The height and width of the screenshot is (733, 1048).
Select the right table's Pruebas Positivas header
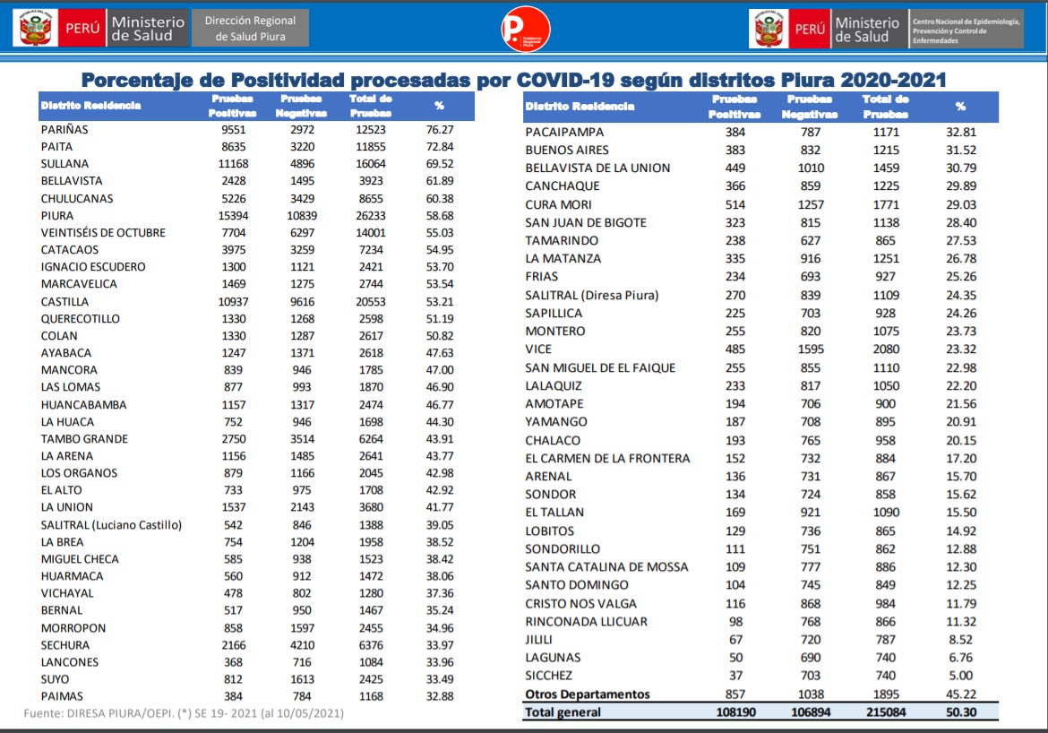734,107
